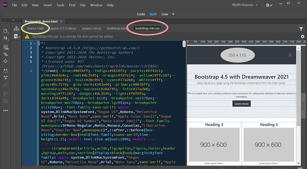Expand the collapsed toolbar panel chevrons

coord(14,20)
